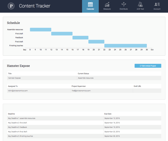Click the Account user icon
Viewport: 168px width, 141px height.
point(157,4)
